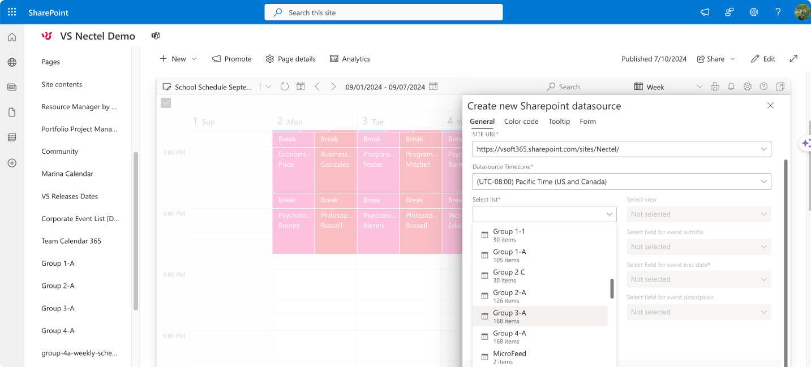Viewport: 811px width, 367px height.
Task: Click the calendar notification bell icon
Action: 731,87
